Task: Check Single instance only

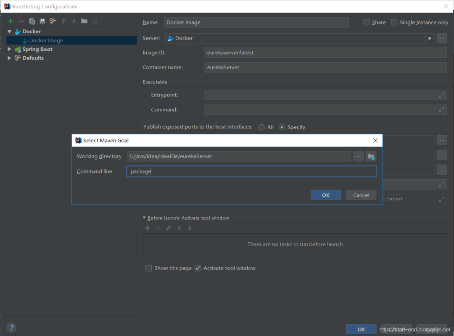Action: pyautogui.click(x=394, y=22)
